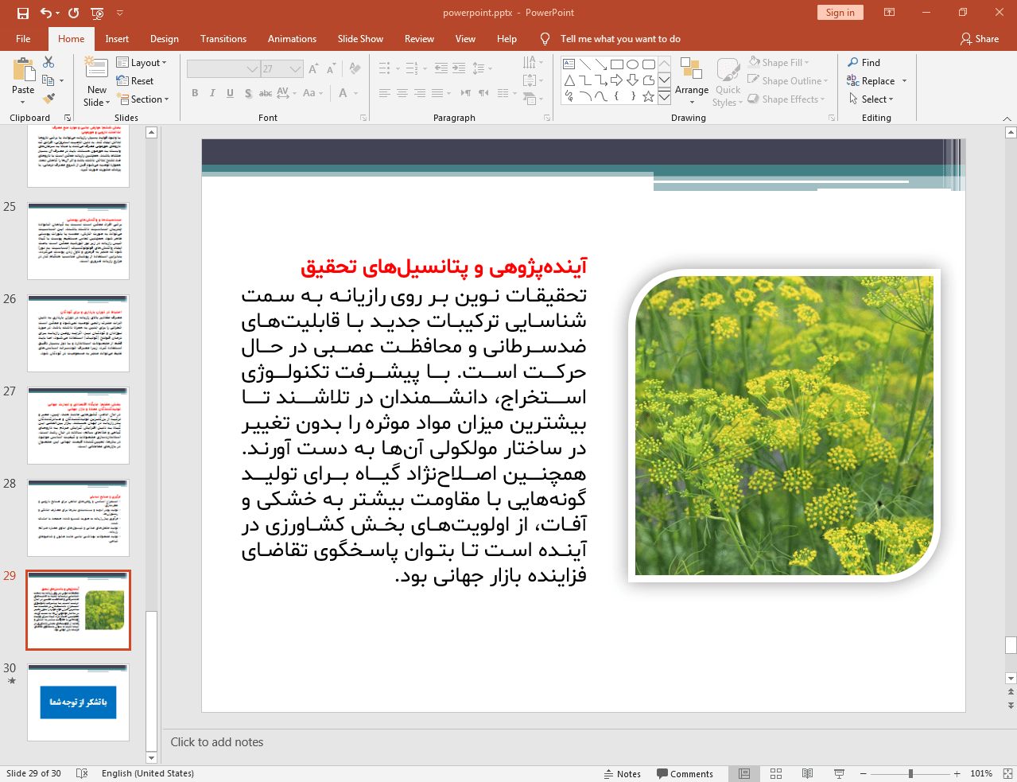Toggle the Notes pane in status bar

click(x=622, y=773)
